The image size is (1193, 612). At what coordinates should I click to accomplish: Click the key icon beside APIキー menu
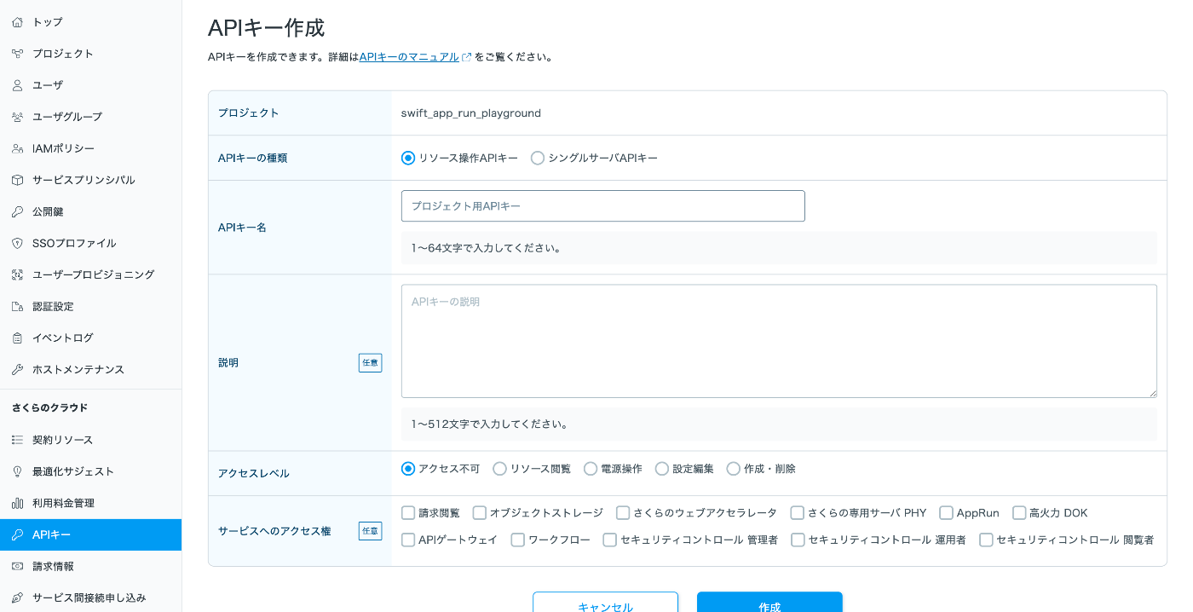point(17,534)
